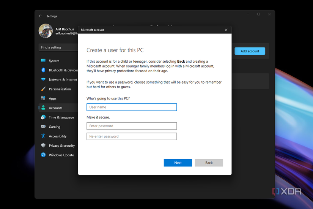Viewport: 313px width, 209px height.
Task: Click the Personalization paintbrush icon
Action: point(43,89)
